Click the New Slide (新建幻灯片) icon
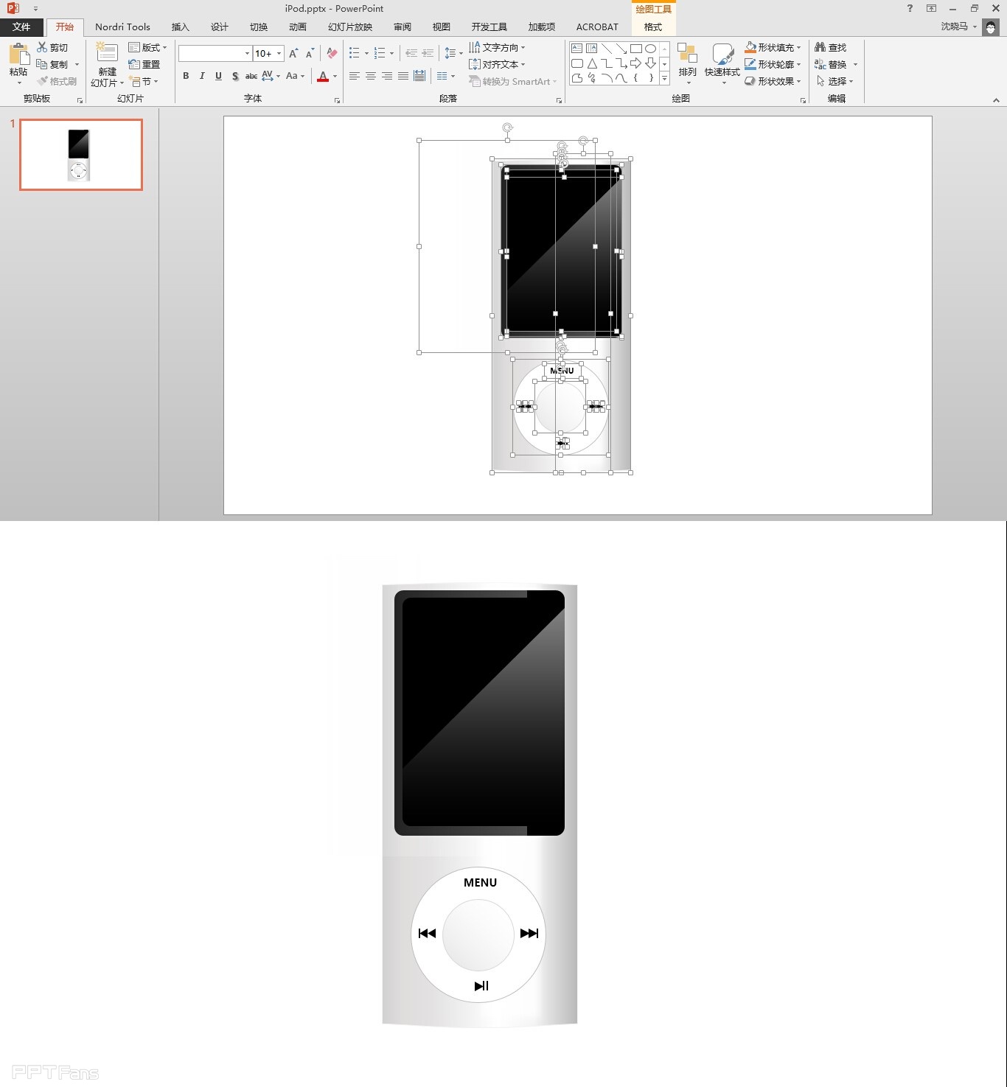1007x1087 pixels. [x=107, y=54]
